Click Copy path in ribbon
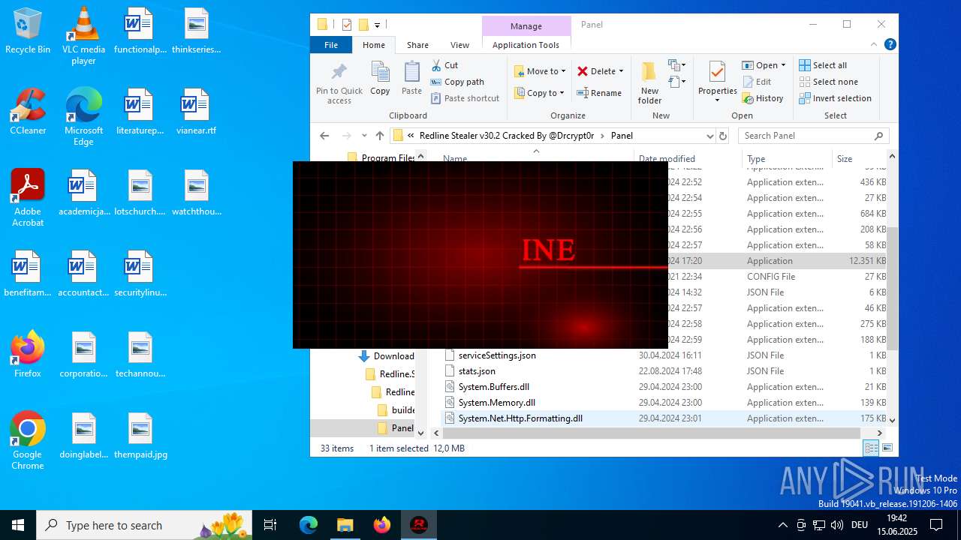The height and width of the screenshot is (540, 961). pos(457,82)
